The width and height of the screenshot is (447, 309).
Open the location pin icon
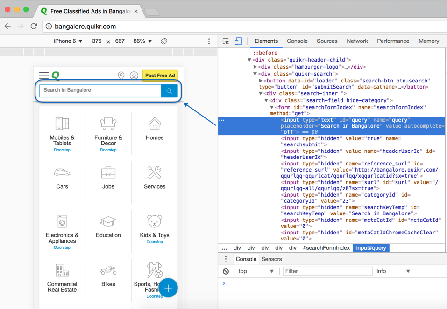pos(121,76)
